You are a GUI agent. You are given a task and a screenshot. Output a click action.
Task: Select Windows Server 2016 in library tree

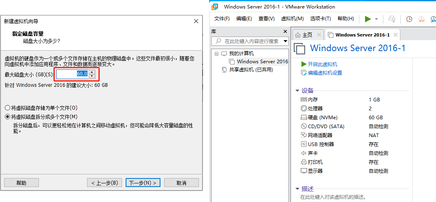(262, 62)
